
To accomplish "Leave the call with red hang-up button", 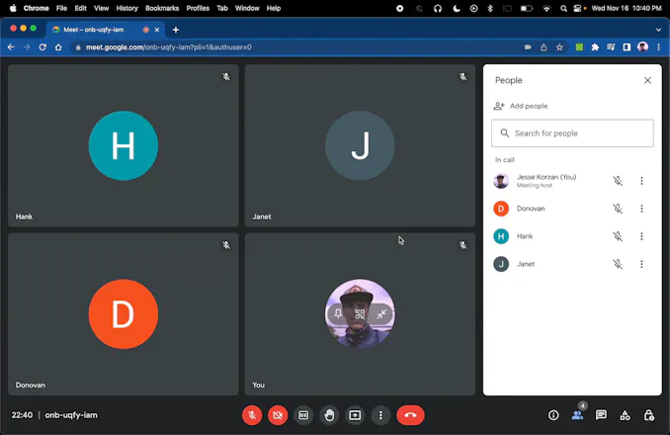I will tap(410, 415).
